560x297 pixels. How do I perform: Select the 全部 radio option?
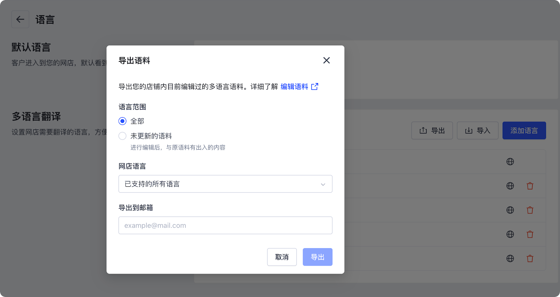click(122, 121)
